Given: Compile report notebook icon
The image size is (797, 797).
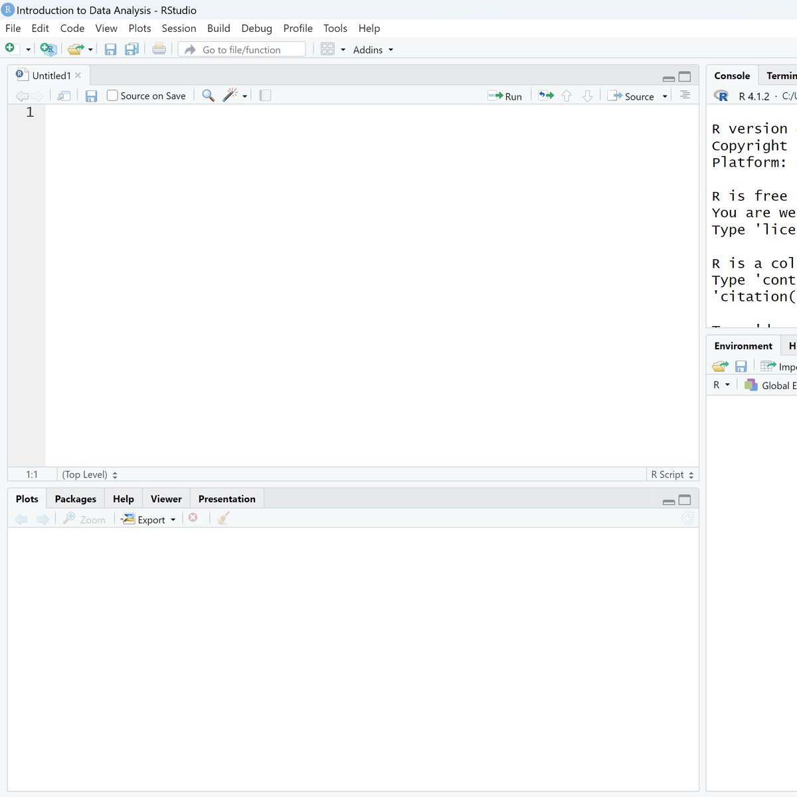Looking at the screenshot, I should (x=265, y=96).
